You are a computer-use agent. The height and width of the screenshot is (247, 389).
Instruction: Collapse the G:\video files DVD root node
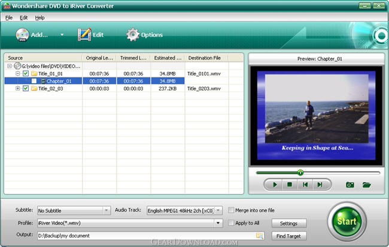coord(10,66)
